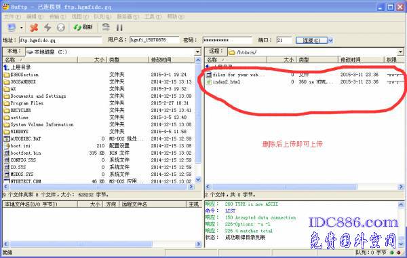Open the local drive path dropdown
The image size is (407, 258).
pos(197,52)
